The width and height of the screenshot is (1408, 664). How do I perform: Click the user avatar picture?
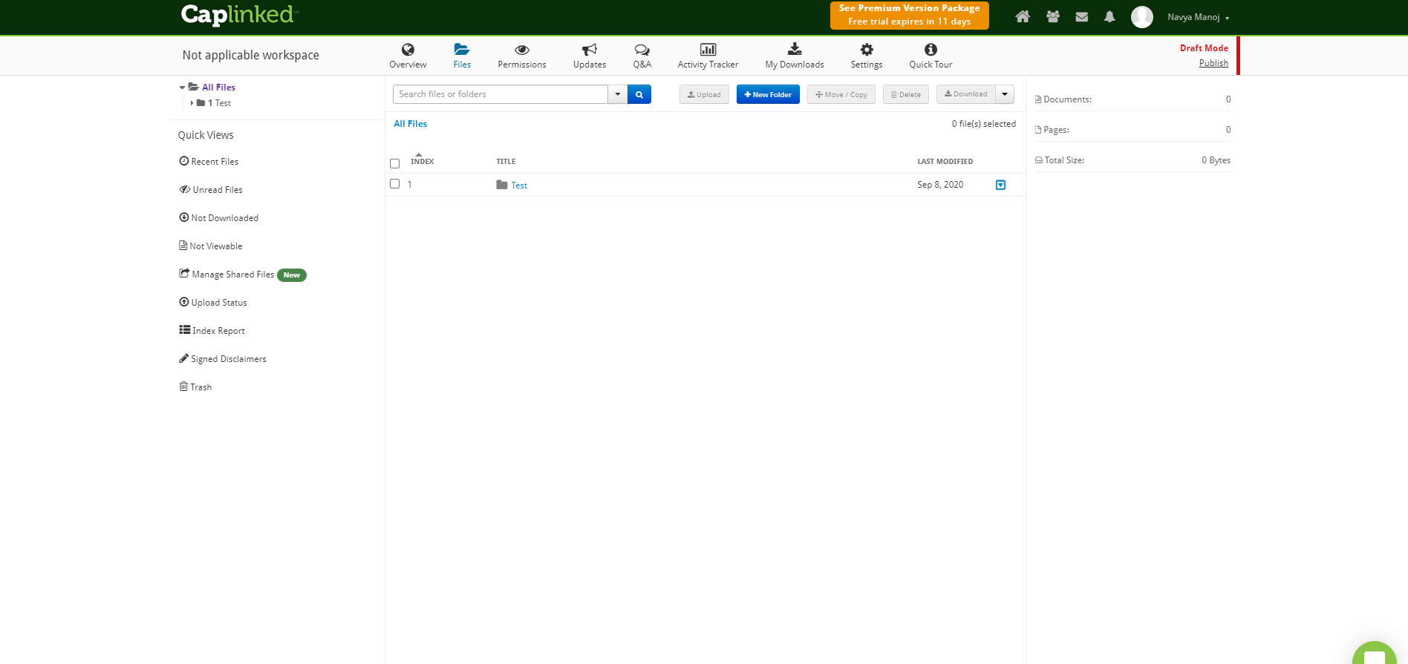point(1141,17)
